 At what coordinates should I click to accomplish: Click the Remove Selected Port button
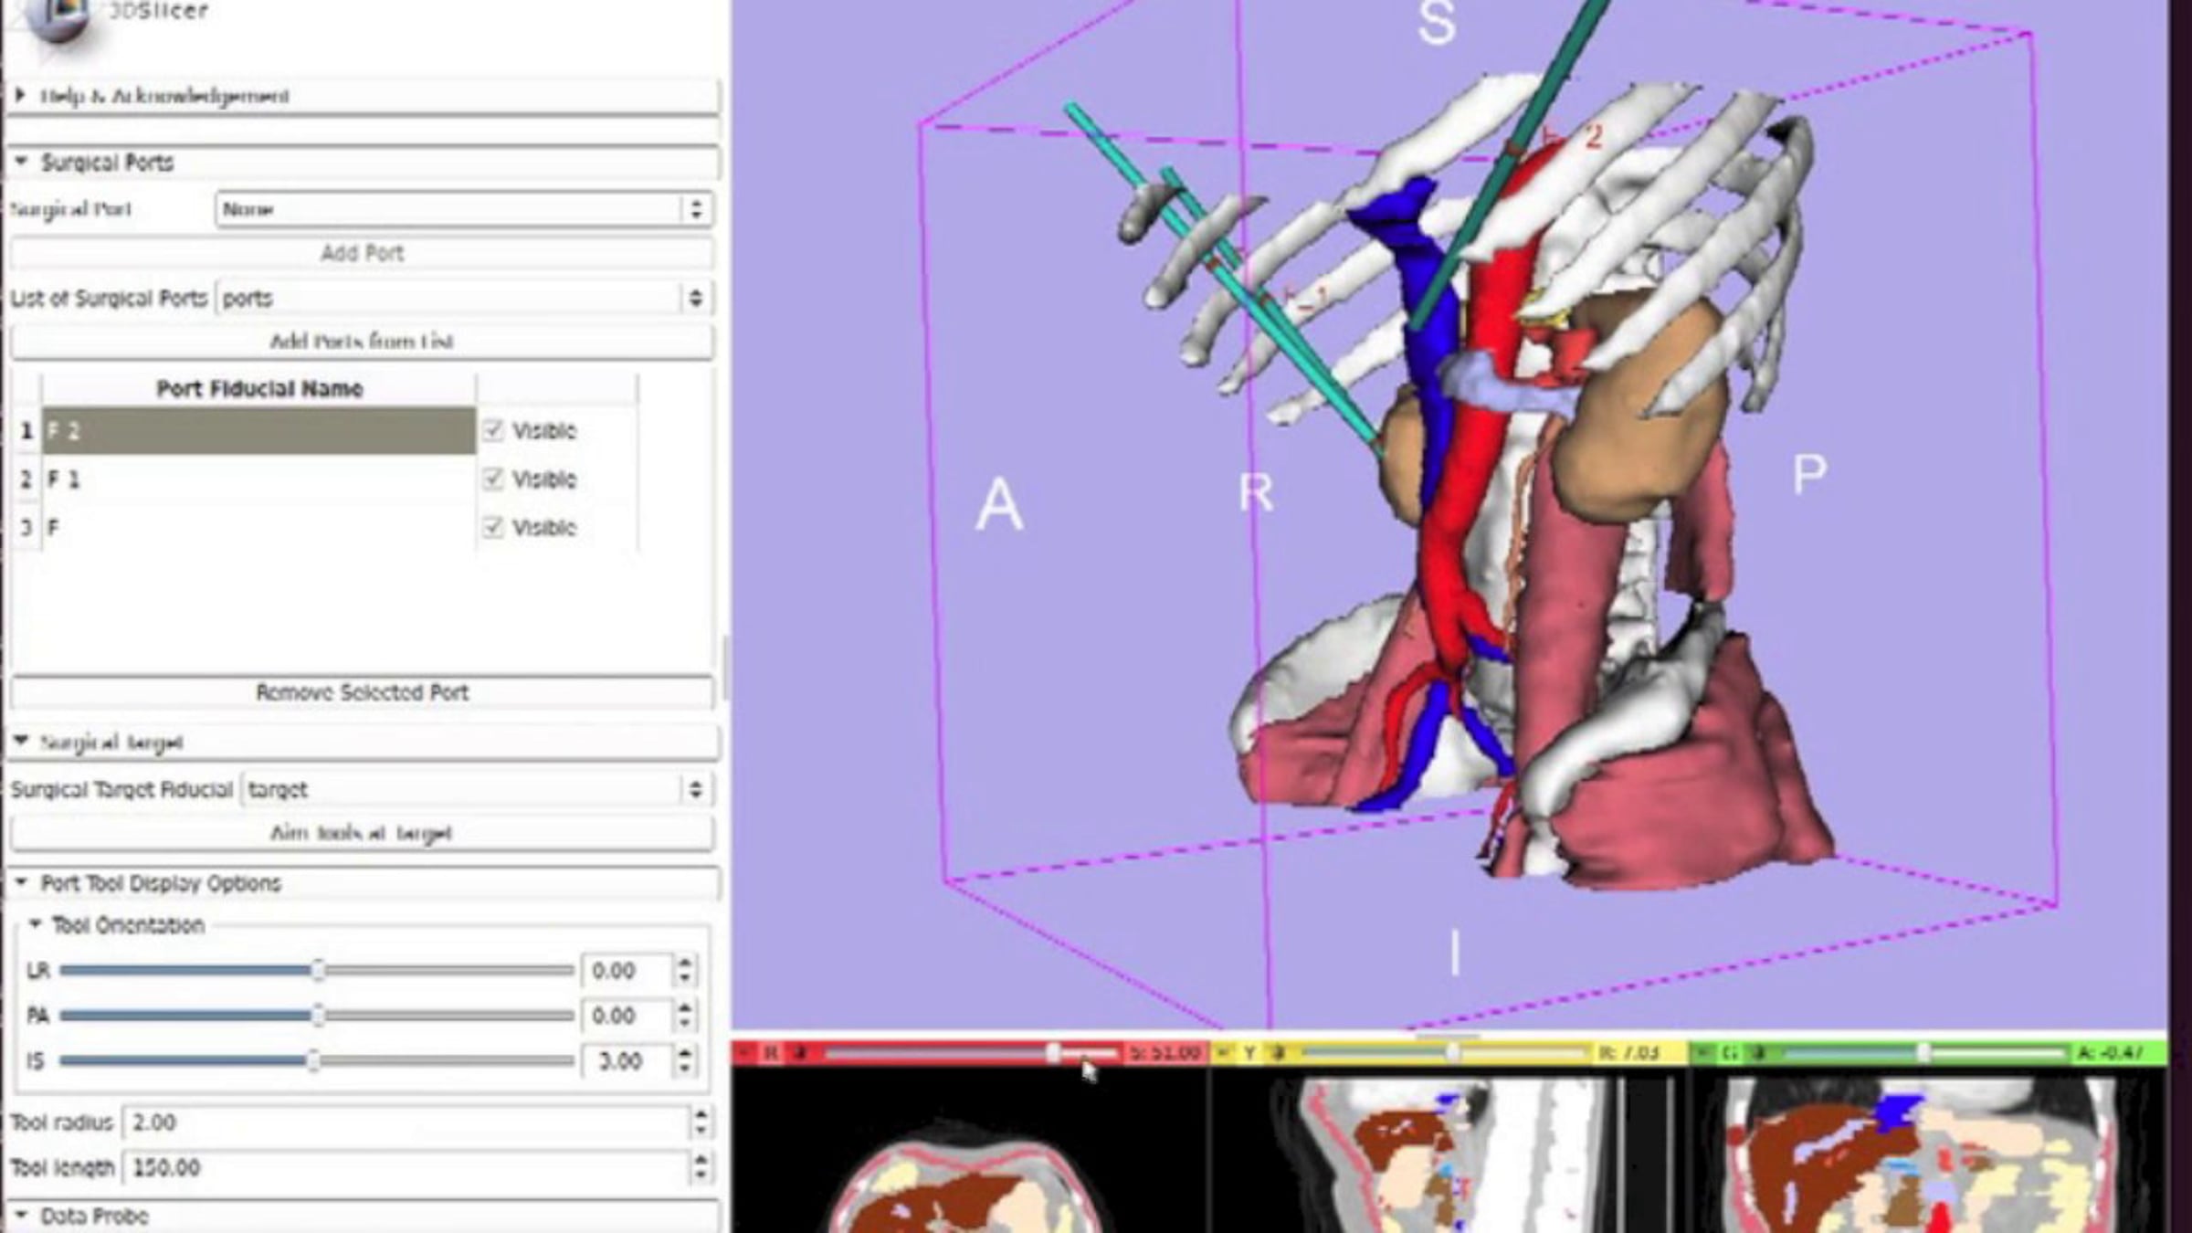(x=363, y=692)
